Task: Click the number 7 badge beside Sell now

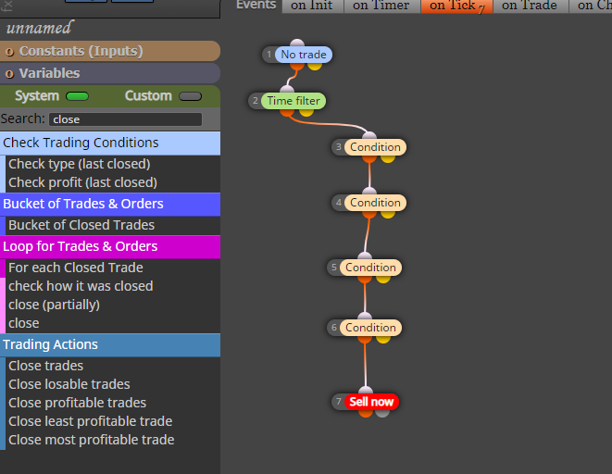Action: click(338, 402)
